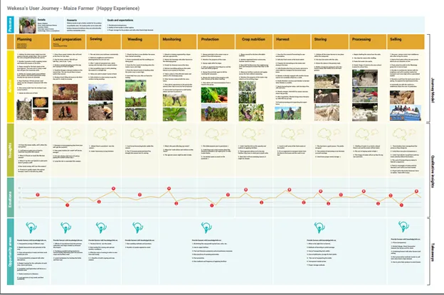This screenshot has width=444, height=295.
Task: Click the peak emotion marker under Crop nutrition
Action: pyautogui.click(x=245, y=190)
